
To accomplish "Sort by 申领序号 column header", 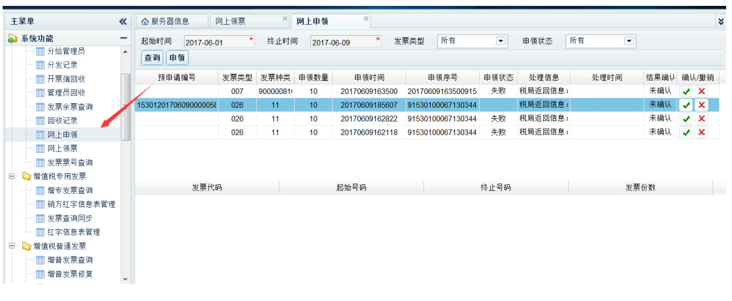I will (x=442, y=78).
